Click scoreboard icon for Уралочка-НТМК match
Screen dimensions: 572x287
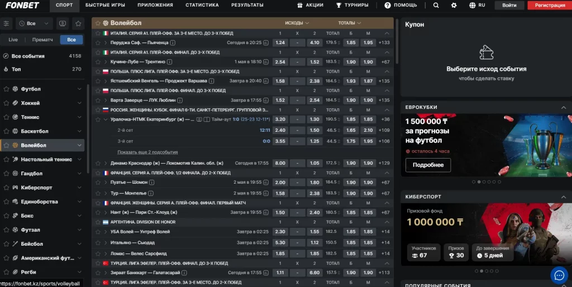coord(207,119)
